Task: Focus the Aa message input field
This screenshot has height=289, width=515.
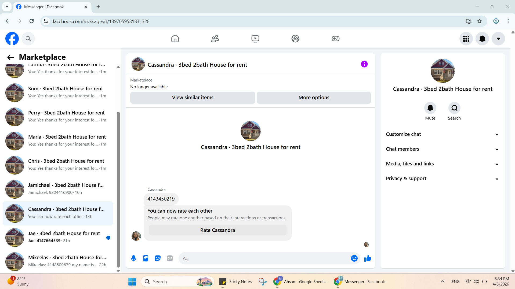Action: point(264,258)
